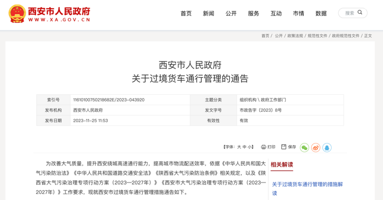Click the 发布机构 label cell

point(53,110)
